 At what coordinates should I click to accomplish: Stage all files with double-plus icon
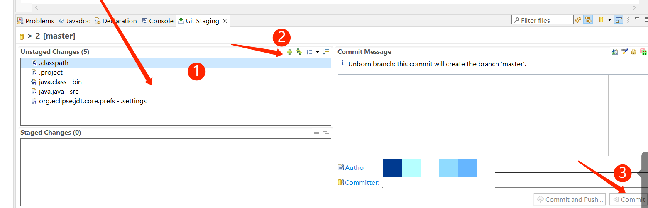[299, 52]
